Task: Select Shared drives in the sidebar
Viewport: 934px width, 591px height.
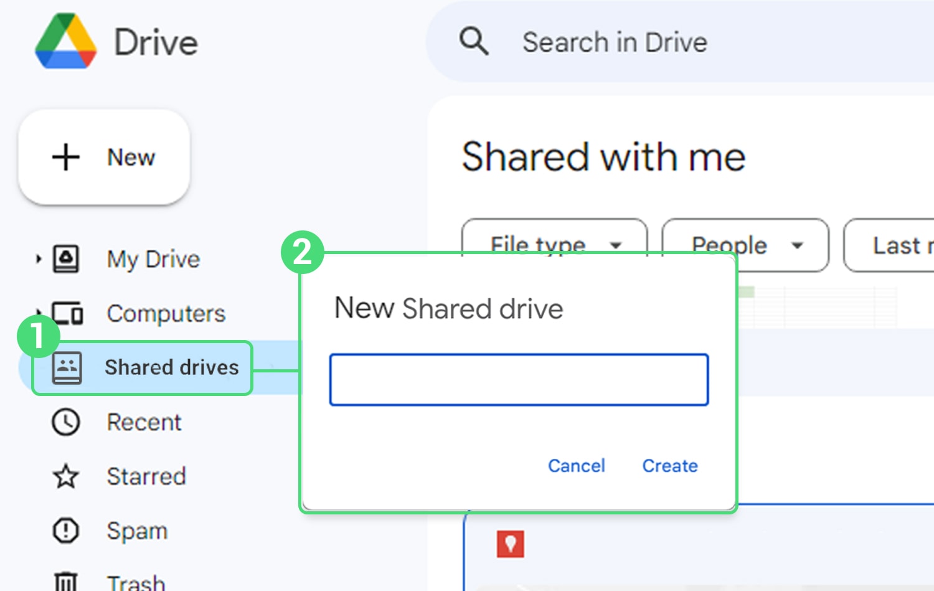Action: point(172,367)
